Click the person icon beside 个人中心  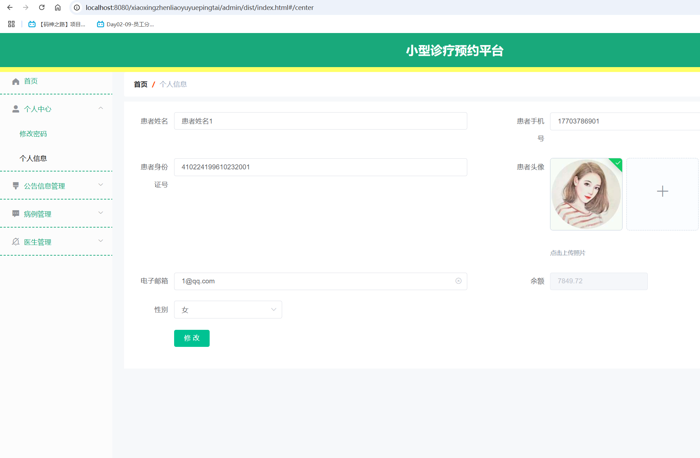(x=16, y=109)
